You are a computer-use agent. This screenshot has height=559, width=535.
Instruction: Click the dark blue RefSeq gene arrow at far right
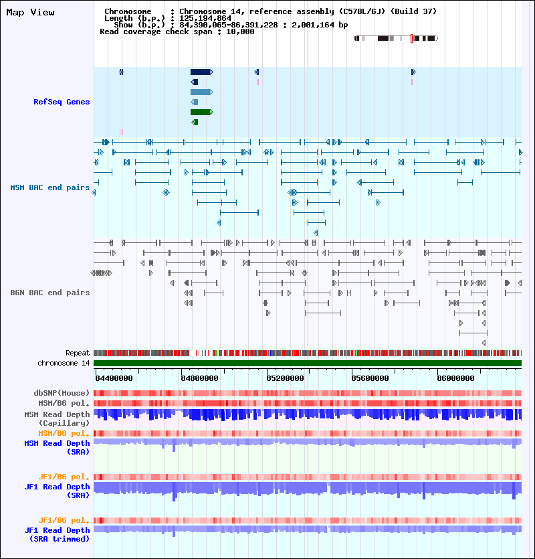pos(413,72)
